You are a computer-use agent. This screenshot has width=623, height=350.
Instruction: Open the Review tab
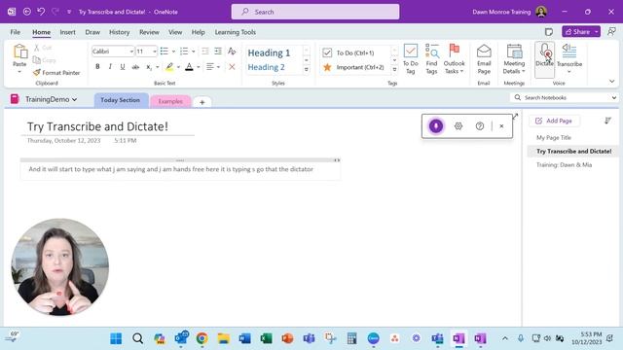click(x=149, y=32)
